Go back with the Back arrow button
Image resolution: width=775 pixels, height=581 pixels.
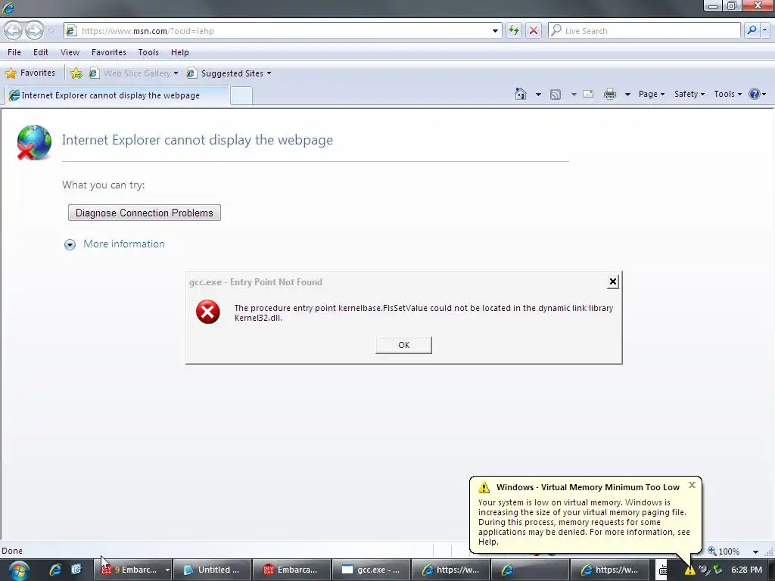(14, 30)
